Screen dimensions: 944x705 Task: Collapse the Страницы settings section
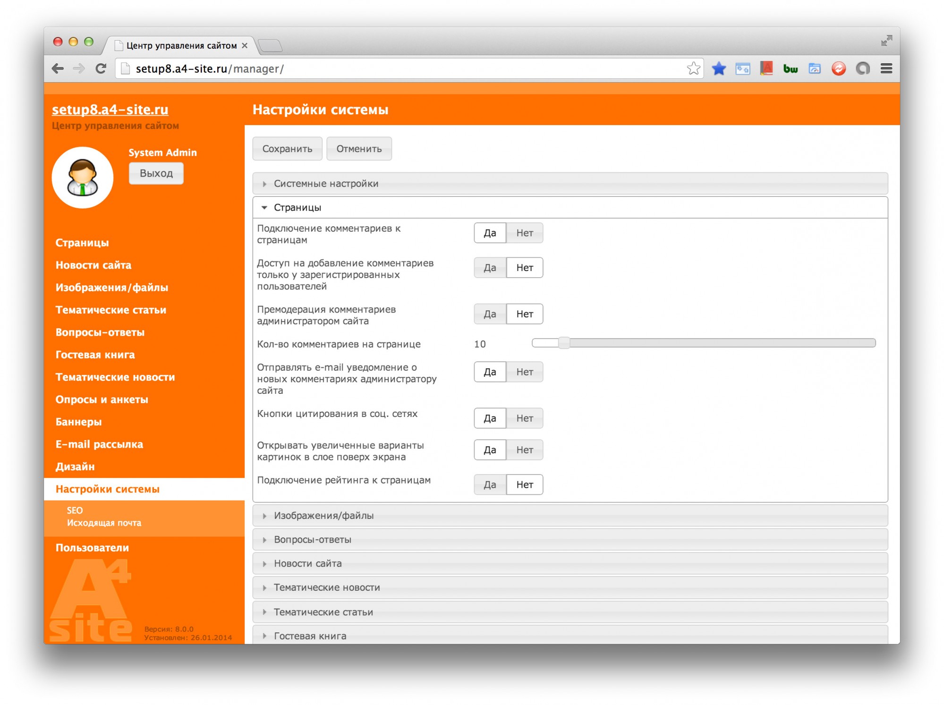[x=298, y=208]
